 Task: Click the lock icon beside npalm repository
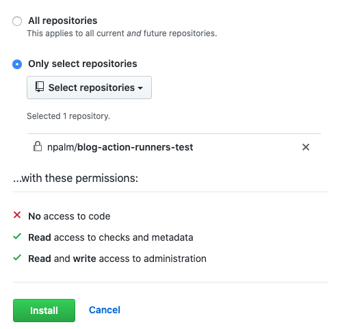[x=38, y=146]
